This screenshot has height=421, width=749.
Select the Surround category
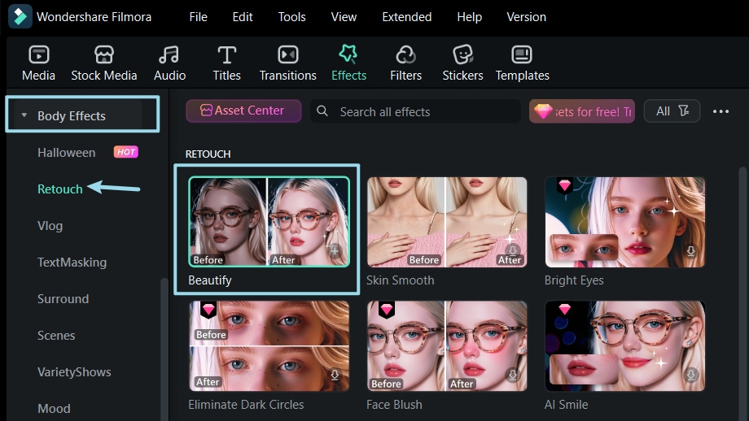[x=63, y=299]
